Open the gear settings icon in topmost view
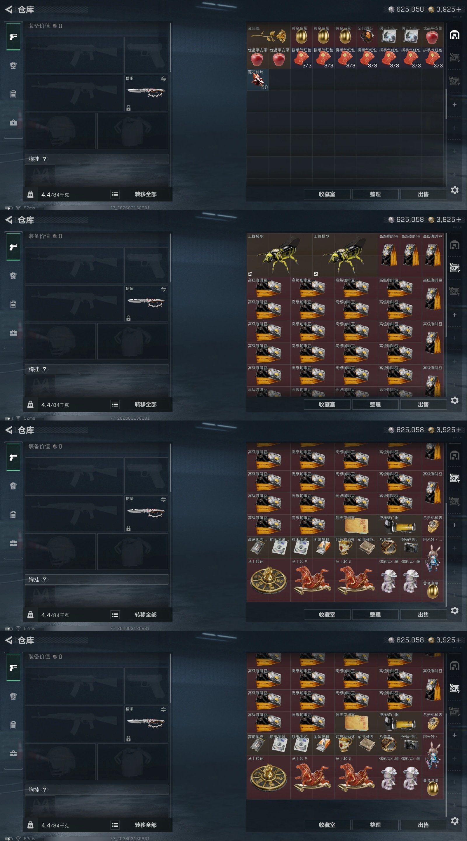 455,190
